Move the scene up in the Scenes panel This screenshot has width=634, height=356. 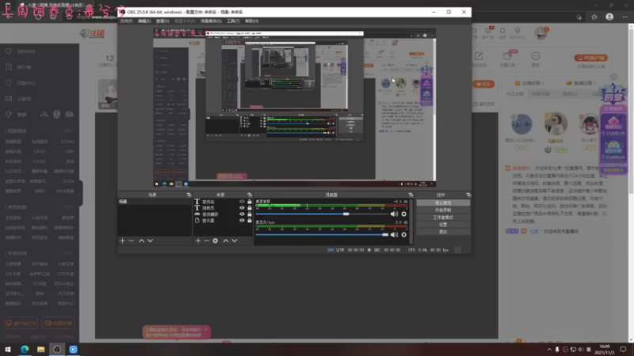[142, 240]
